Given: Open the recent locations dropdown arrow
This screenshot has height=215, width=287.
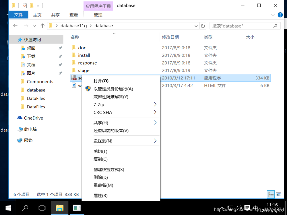Looking at the screenshot, I should point(35,26).
